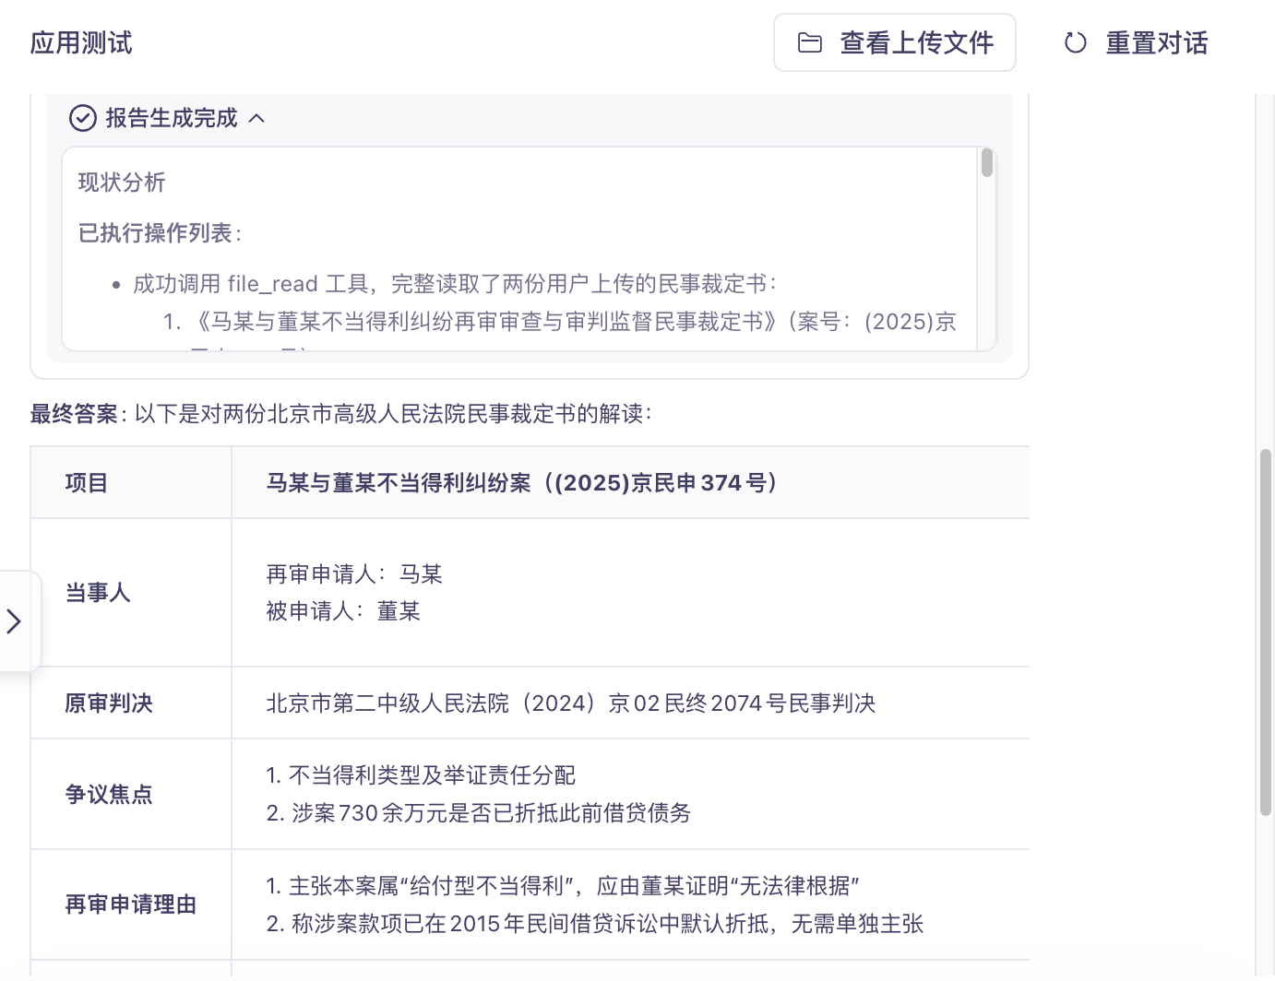This screenshot has height=981, width=1275.
Task: Click the 项目 table header cell
Action: (131, 482)
